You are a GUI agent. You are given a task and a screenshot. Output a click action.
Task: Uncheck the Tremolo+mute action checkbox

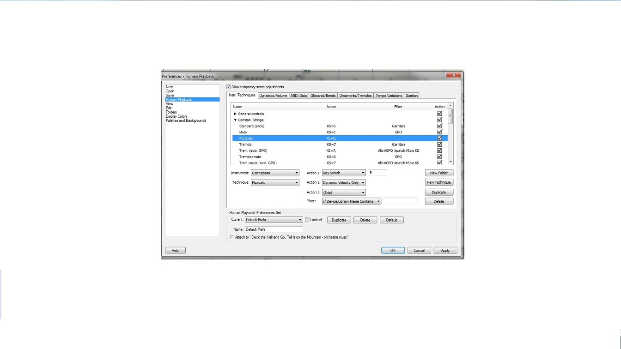(439, 156)
